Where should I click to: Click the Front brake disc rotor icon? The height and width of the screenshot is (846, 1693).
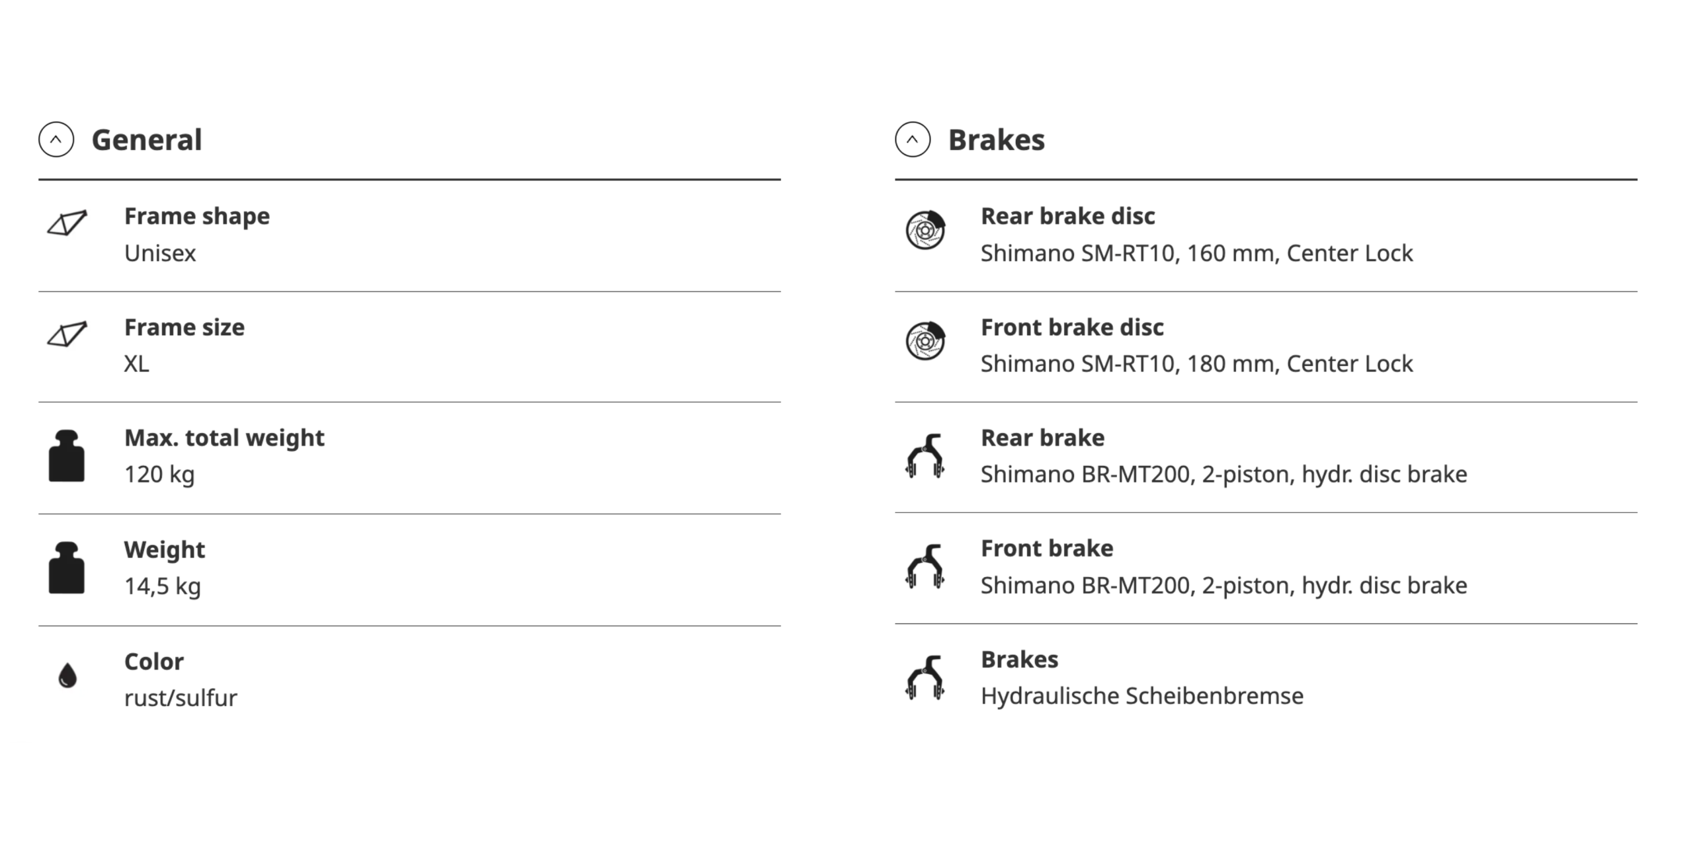pos(925,341)
